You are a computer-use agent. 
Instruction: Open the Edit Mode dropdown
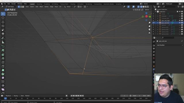click(x=11, y=7)
